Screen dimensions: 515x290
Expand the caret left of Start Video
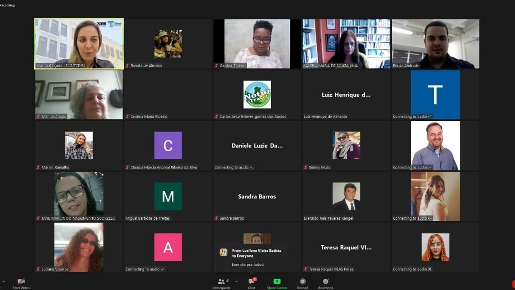(x=3, y=282)
